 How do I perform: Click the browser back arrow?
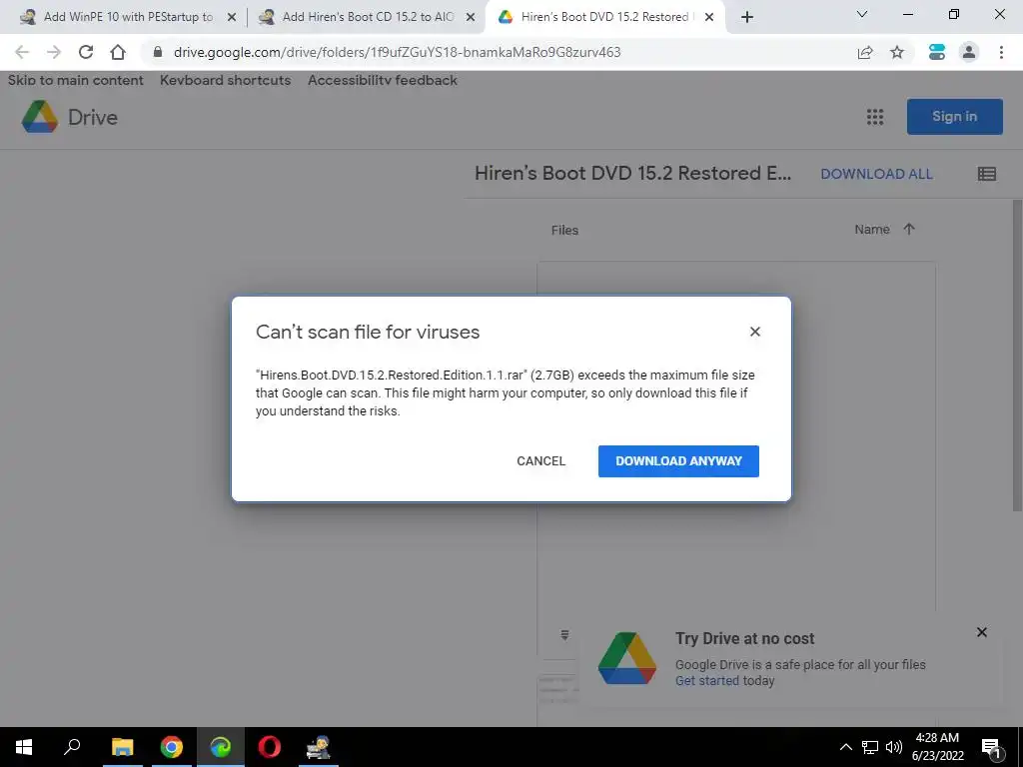[x=22, y=52]
